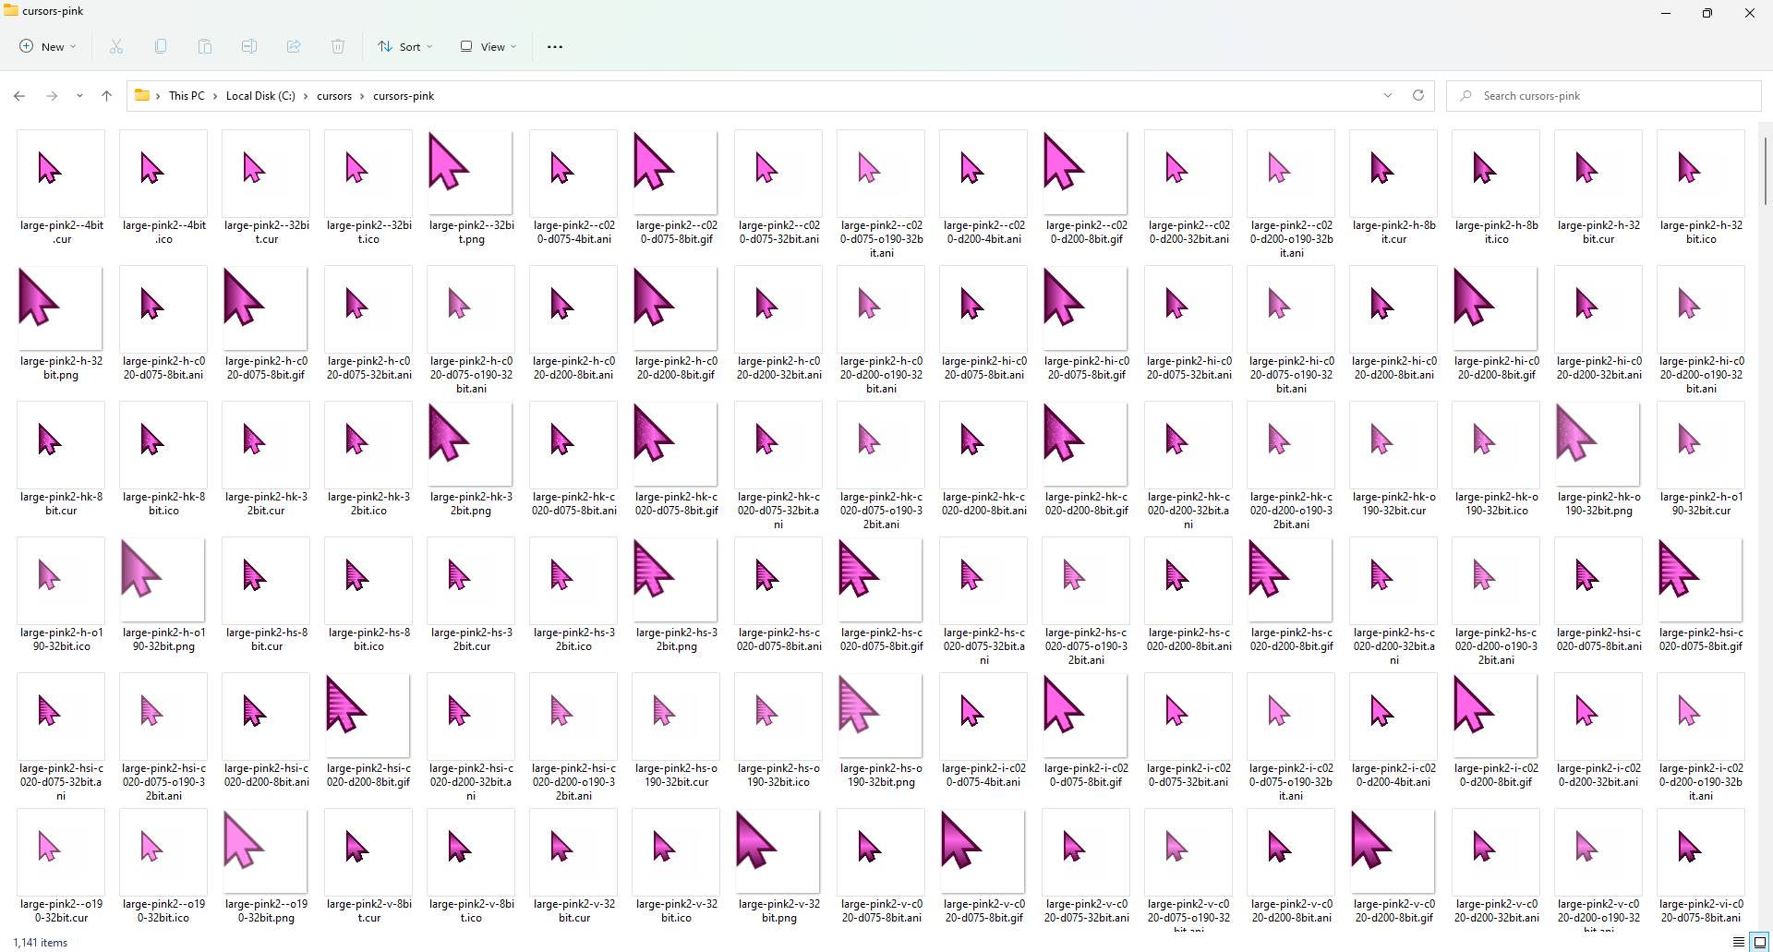
Task: Open the Sort options dropdown
Action: tap(404, 46)
